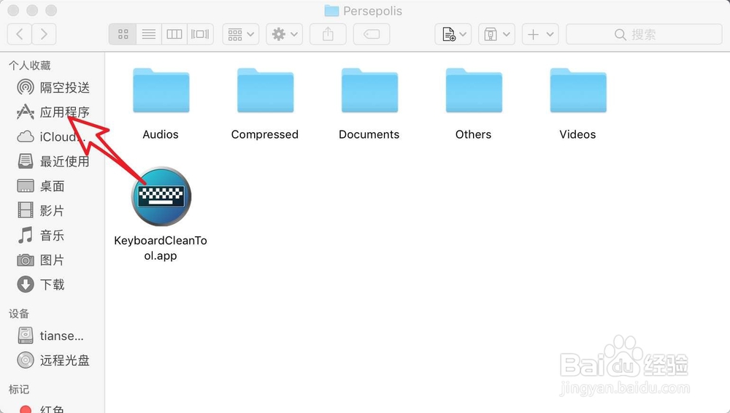Open Music in the sidebar
The width and height of the screenshot is (730, 413).
click(40, 235)
